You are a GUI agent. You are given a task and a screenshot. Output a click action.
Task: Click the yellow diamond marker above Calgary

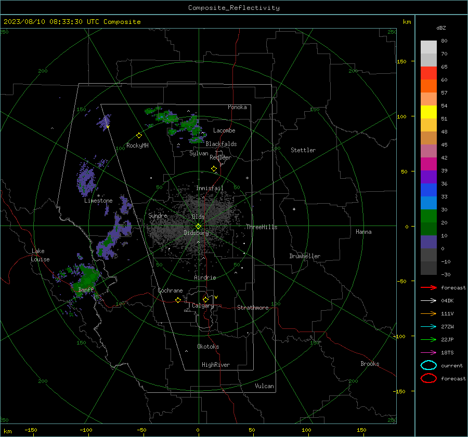205,299
